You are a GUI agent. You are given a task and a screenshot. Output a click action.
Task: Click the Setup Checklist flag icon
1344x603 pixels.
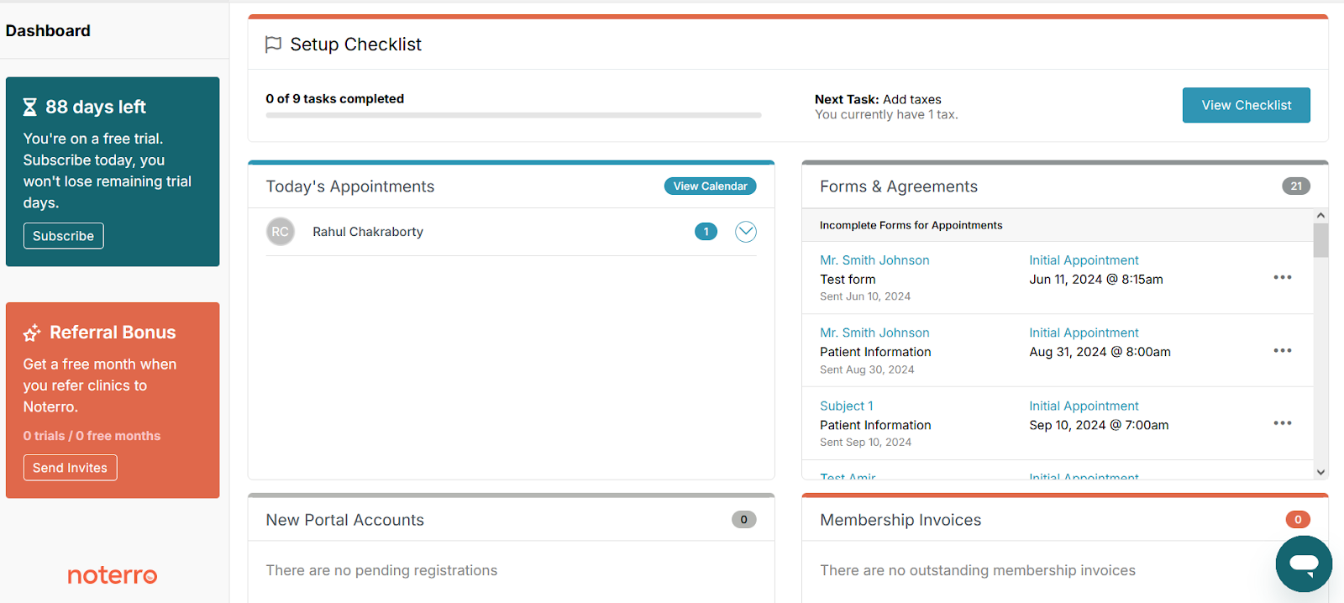pos(273,44)
